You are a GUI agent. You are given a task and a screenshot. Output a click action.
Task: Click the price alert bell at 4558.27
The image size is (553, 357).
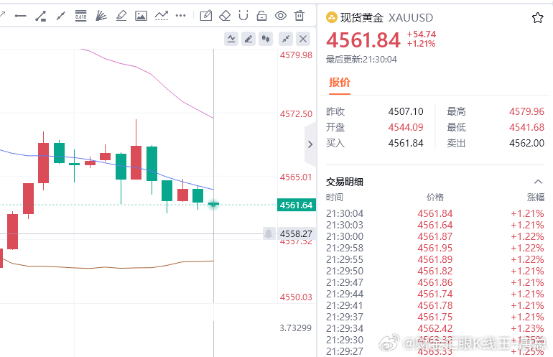tap(269, 233)
